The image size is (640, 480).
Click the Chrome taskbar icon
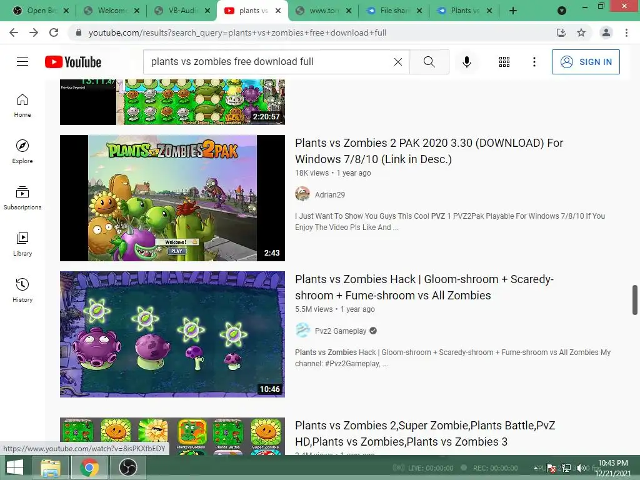pyautogui.click(x=89, y=467)
